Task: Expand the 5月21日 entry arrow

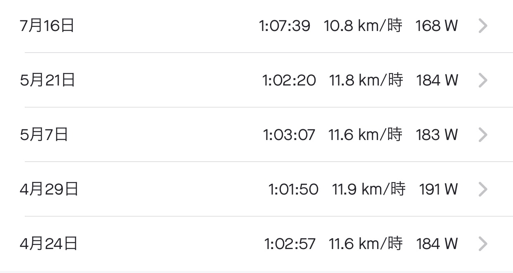Action: pos(483,80)
